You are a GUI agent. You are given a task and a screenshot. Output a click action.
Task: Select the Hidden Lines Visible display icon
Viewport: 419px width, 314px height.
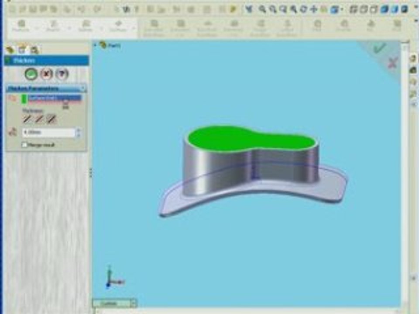pyautogui.click(x=364, y=9)
